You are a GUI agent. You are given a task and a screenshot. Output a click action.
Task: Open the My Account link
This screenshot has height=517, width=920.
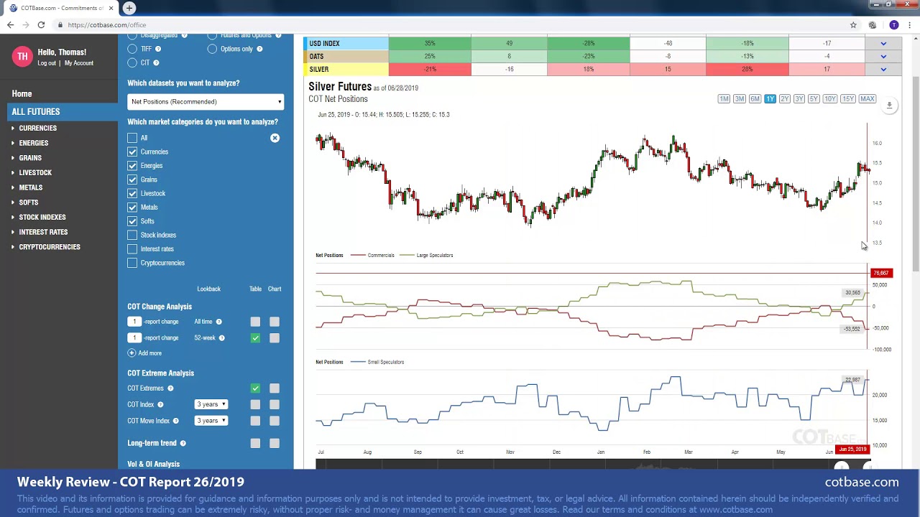click(79, 63)
